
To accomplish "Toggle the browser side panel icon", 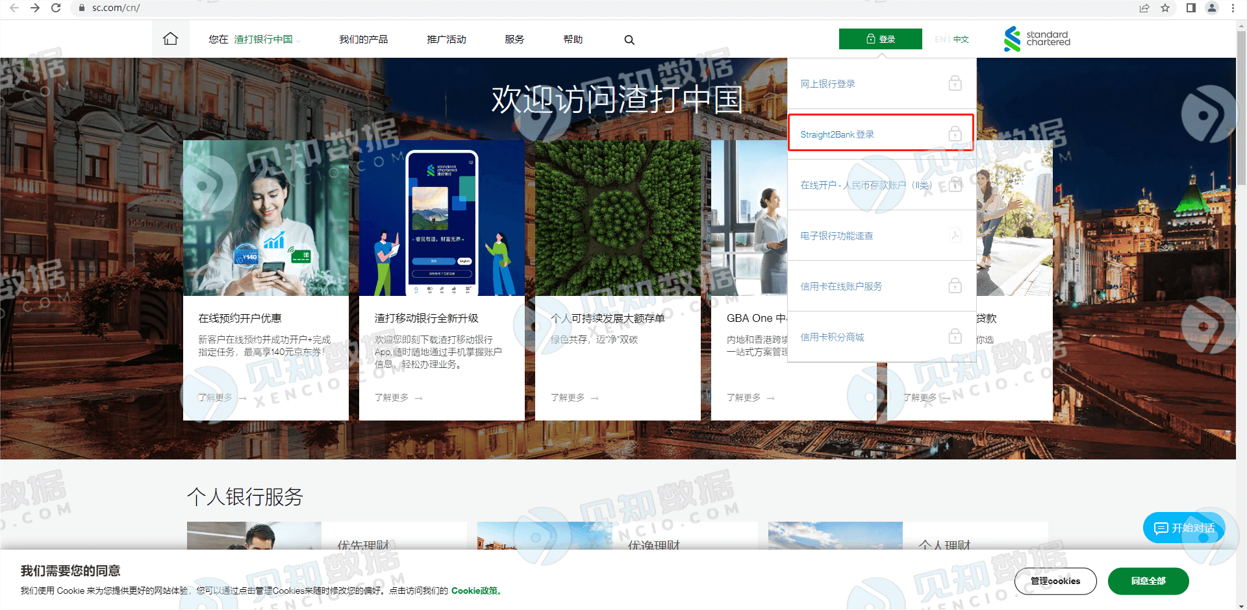I will click(x=1190, y=8).
